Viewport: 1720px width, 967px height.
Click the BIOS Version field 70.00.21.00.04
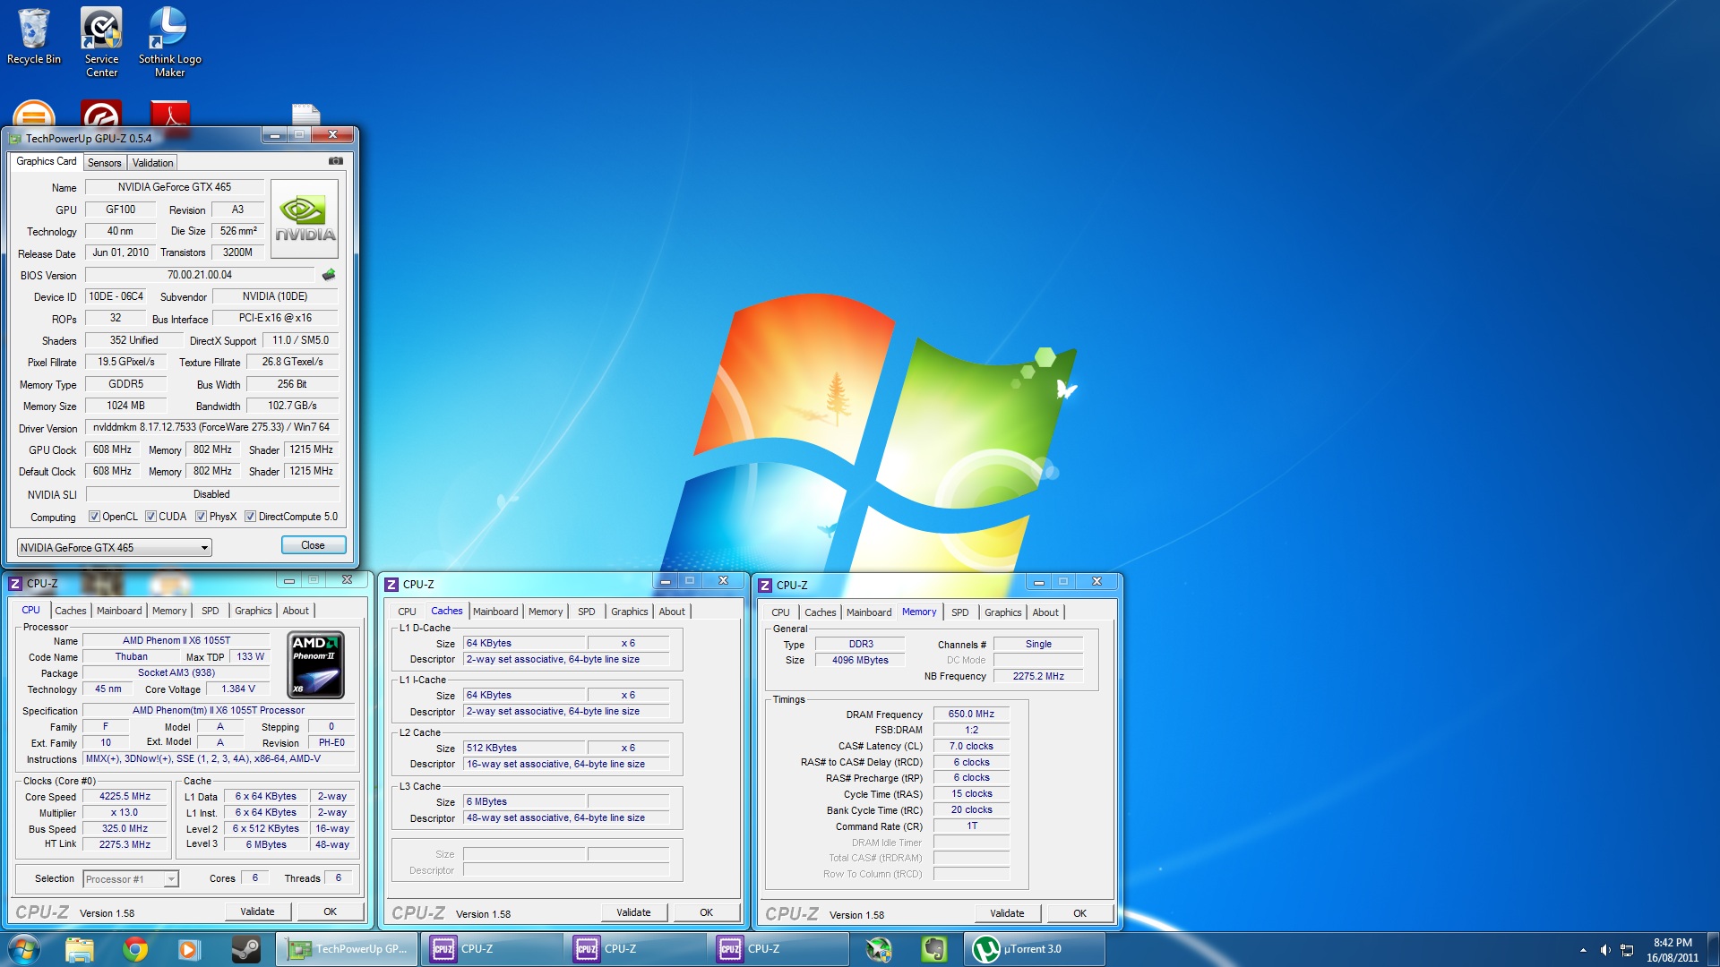tap(200, 275)
